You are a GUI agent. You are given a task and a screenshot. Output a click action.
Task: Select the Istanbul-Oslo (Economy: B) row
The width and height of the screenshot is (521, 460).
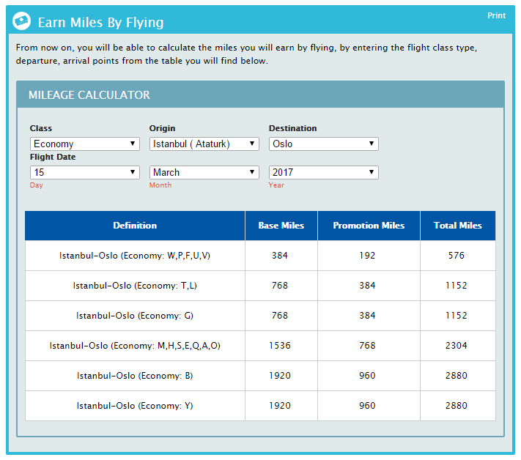pyautogui.click(x=260, y=376)
